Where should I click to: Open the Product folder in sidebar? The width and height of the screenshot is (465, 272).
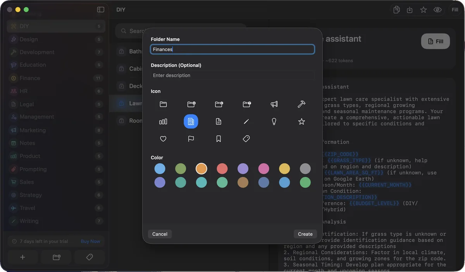tap(56, 156)
